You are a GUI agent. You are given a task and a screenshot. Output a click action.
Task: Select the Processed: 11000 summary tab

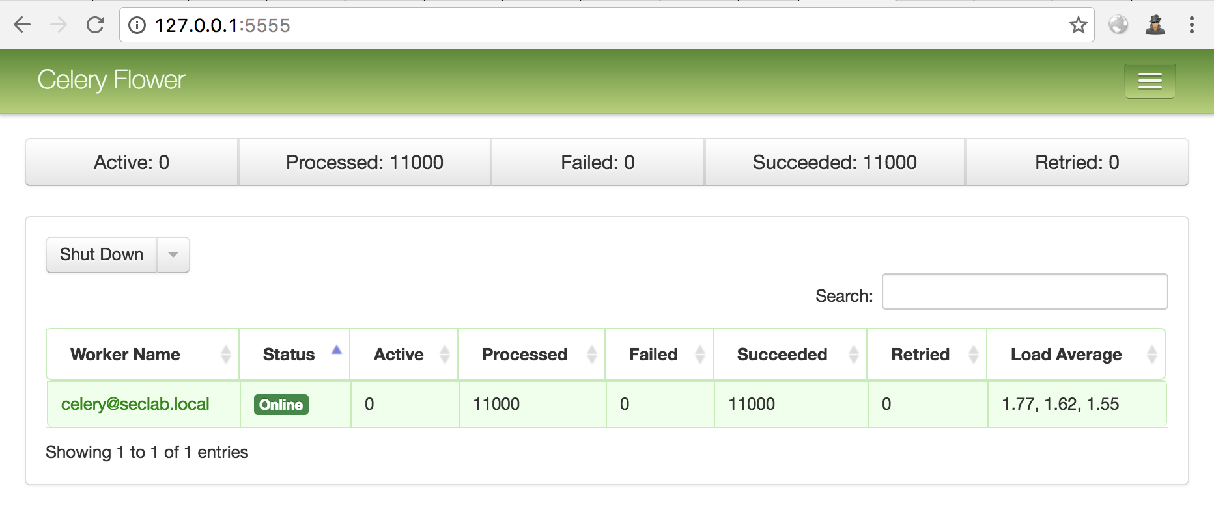[365, 162]
